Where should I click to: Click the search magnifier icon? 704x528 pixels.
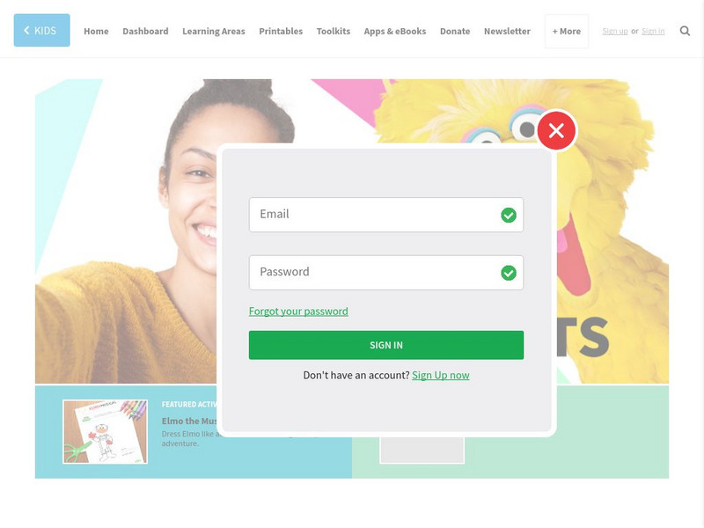click(685, 31)
